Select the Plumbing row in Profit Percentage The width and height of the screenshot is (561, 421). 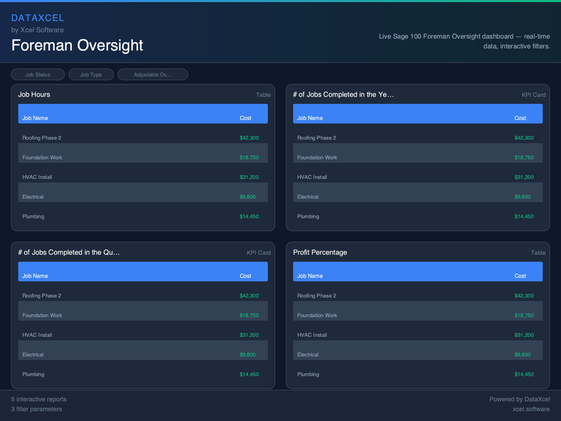417,374
